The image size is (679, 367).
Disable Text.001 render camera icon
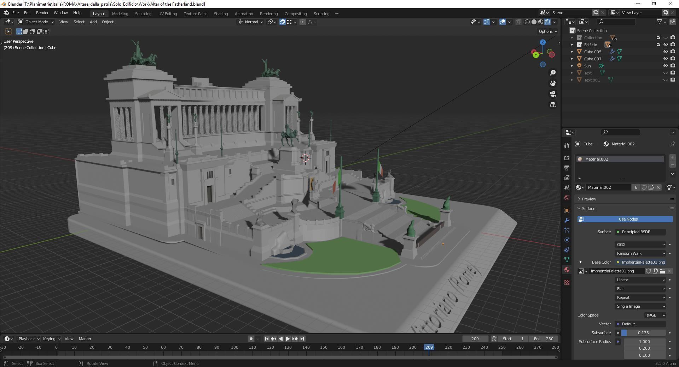[673, 80]
